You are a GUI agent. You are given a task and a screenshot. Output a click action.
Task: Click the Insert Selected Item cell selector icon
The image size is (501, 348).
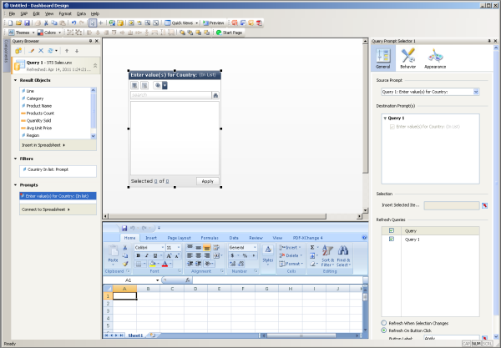pyautogui.click(x=484, y=205)
